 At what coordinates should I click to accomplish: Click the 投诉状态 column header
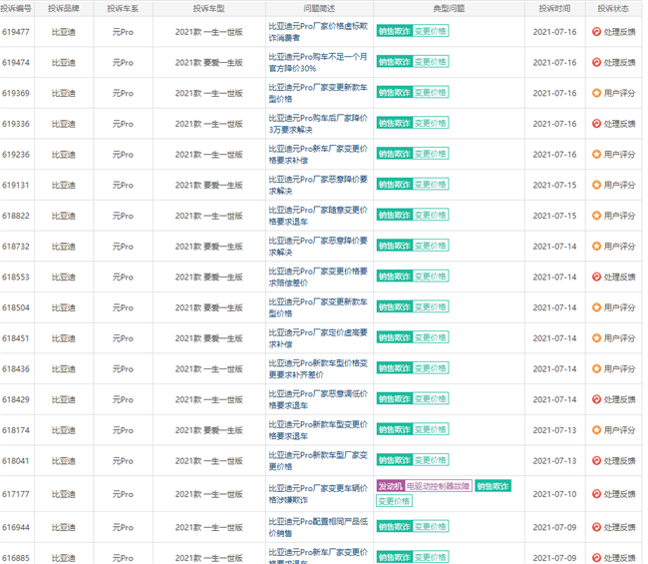[613, 8]
